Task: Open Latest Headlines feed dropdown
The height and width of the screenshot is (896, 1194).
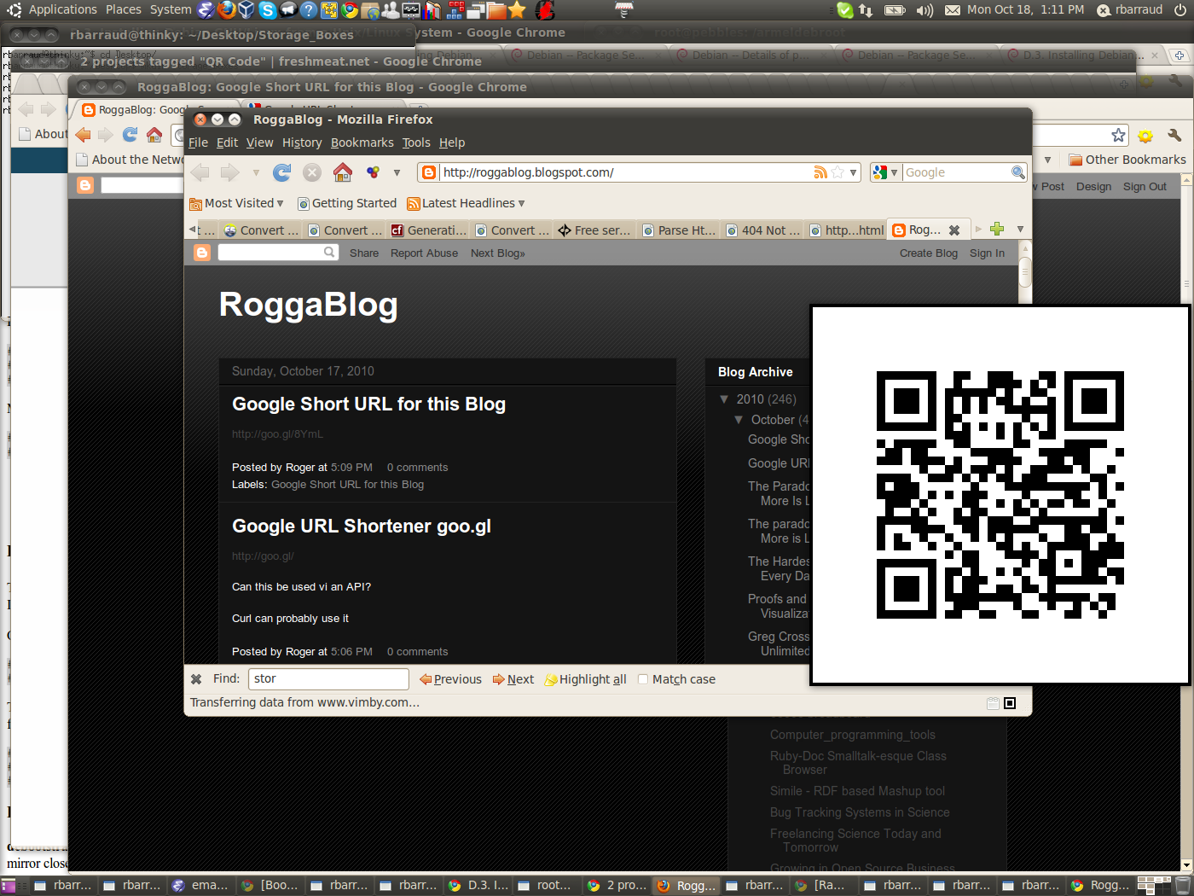Action: tap(466, 203)
